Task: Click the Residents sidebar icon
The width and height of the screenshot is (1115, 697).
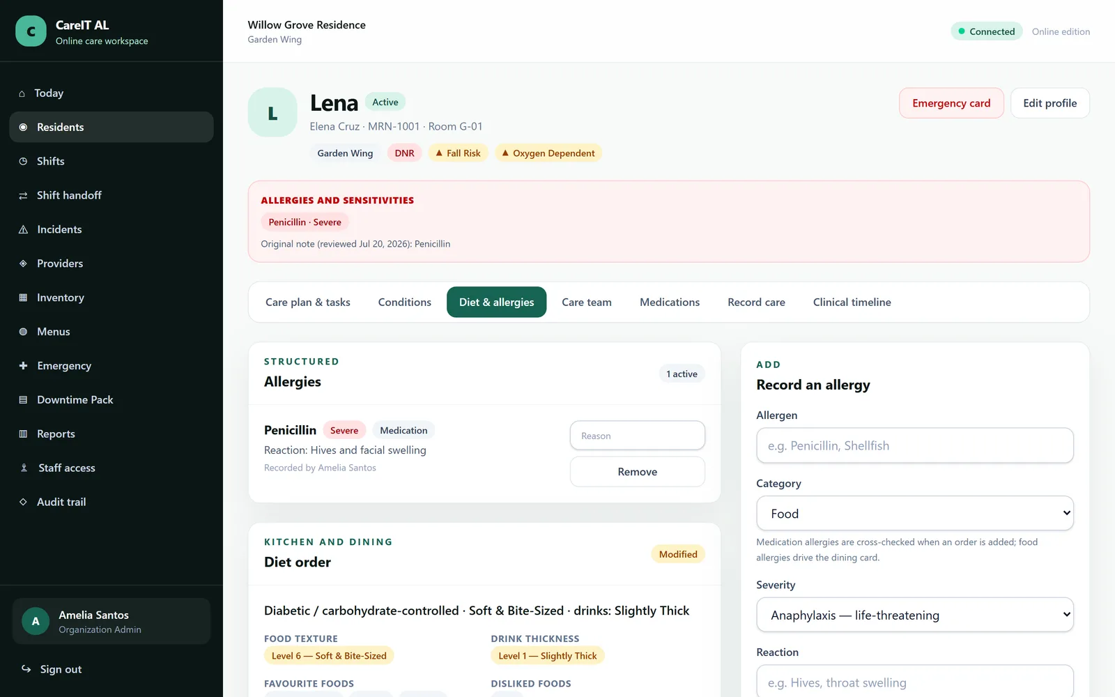Action: (x=23, y=127)
